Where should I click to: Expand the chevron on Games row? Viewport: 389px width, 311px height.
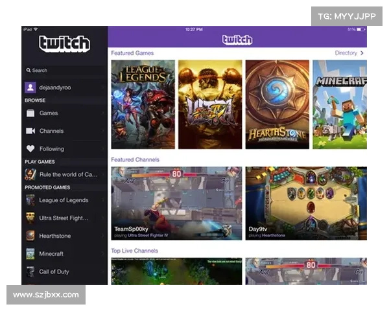[102, 113]
